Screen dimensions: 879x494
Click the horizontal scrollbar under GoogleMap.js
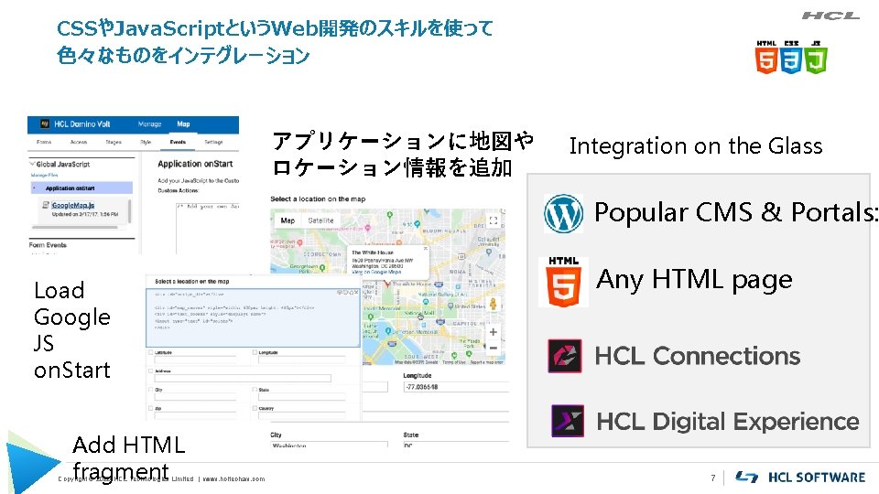coord(74,228)
